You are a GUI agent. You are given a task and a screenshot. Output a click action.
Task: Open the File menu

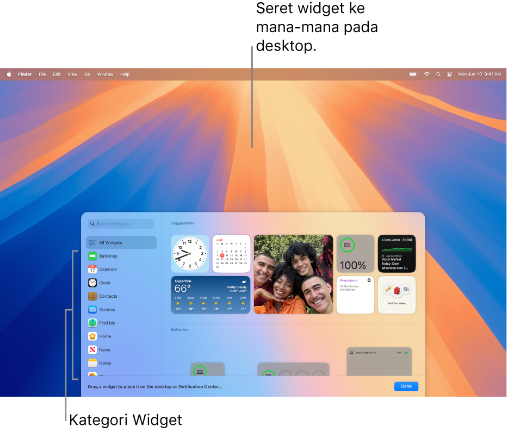pos(42,74)
